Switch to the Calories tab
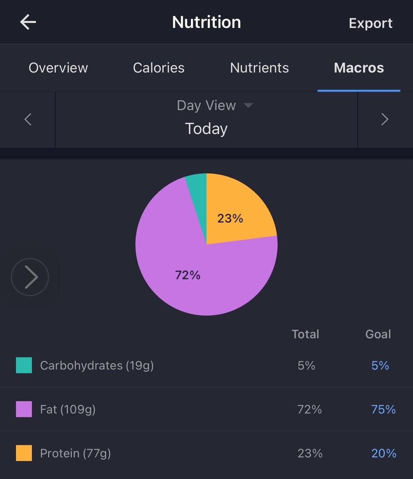The height and width of the screenshot is (479, 413). click(x=159, y=68)
